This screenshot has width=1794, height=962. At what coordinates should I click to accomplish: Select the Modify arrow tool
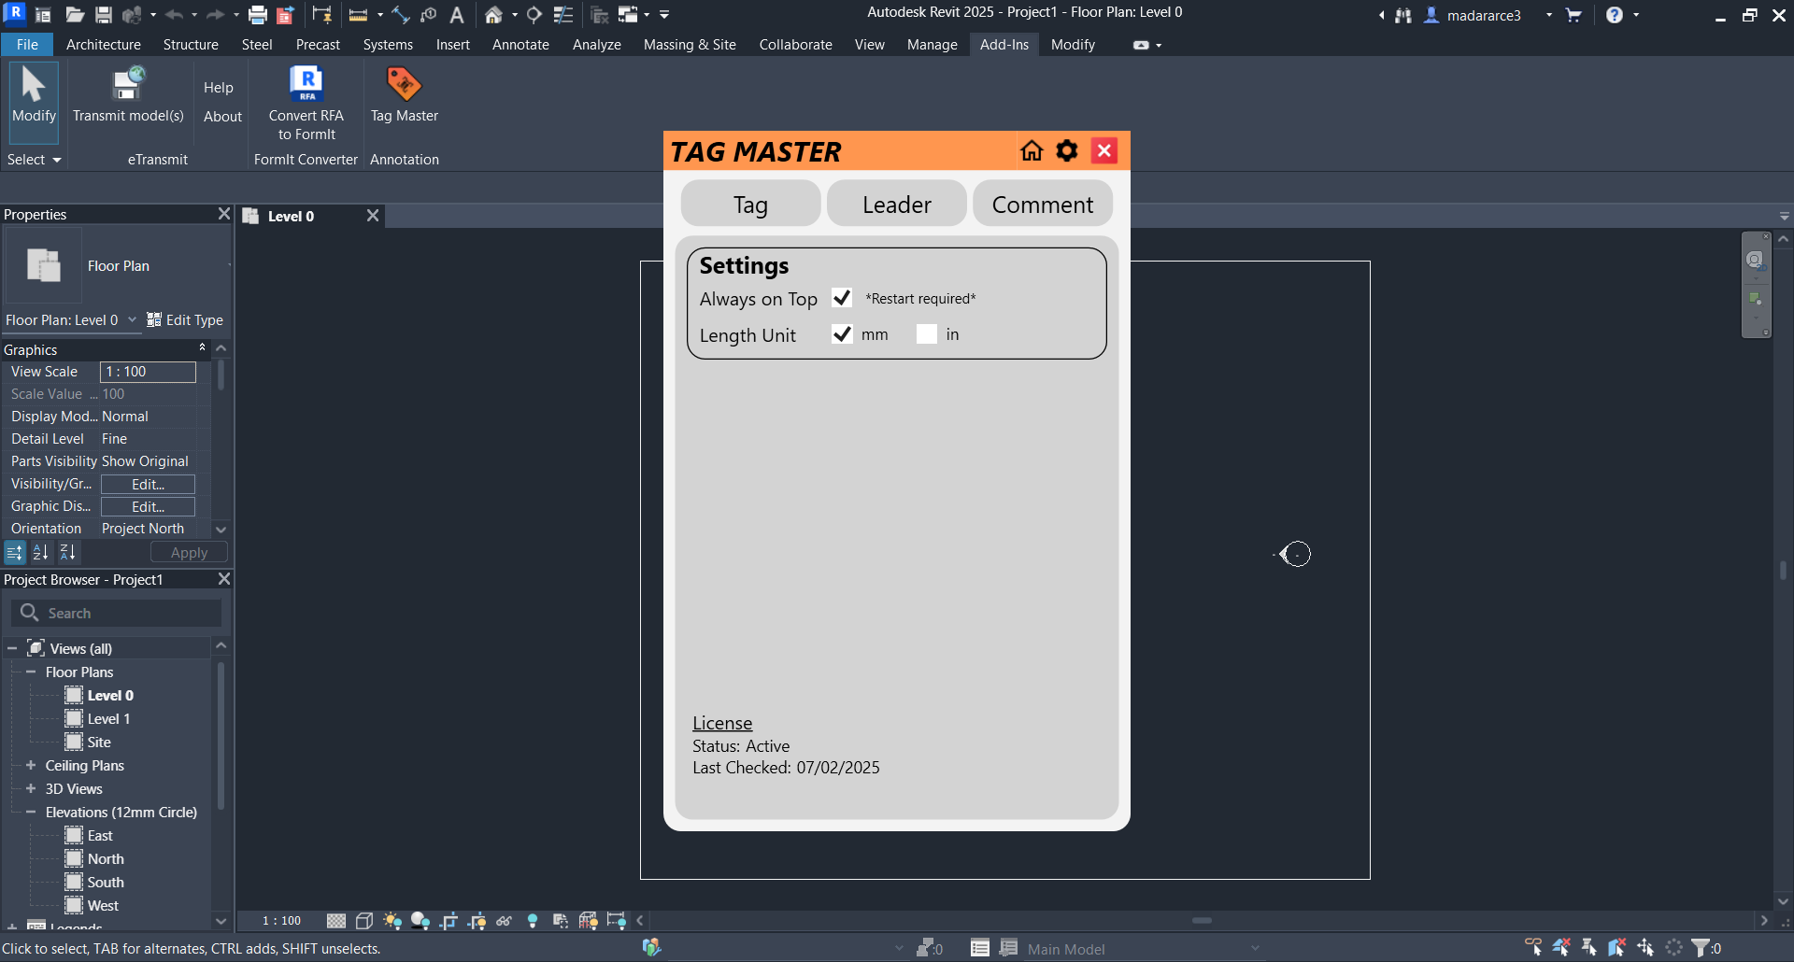coord(34,85)
